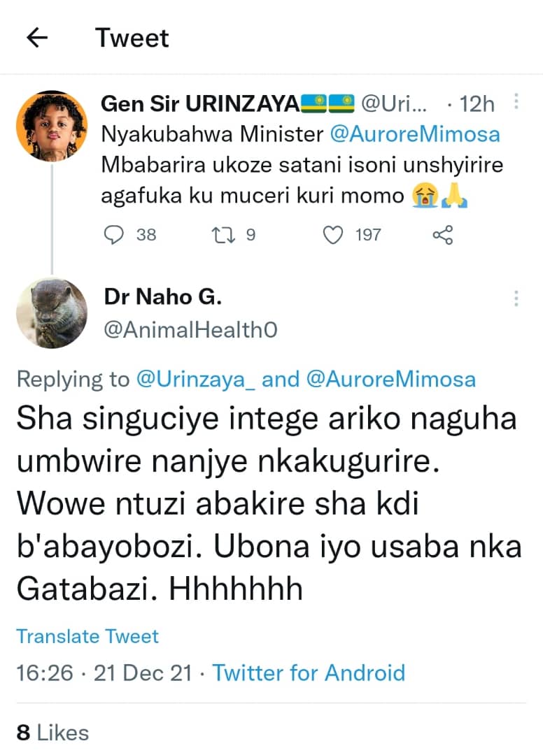Open more options for Urinzaya's tweet
This screenshot has height=755, width=543.
tap(516, 102)
